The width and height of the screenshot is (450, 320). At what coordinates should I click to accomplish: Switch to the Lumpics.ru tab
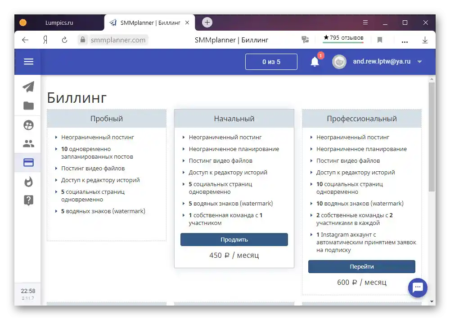(x=59, y=23)
